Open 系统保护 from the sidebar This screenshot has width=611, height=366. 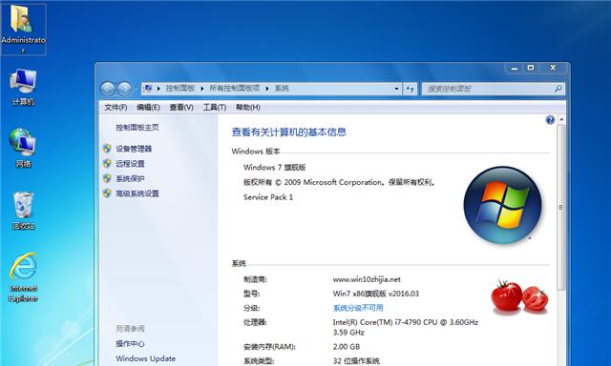pos(130,178)
